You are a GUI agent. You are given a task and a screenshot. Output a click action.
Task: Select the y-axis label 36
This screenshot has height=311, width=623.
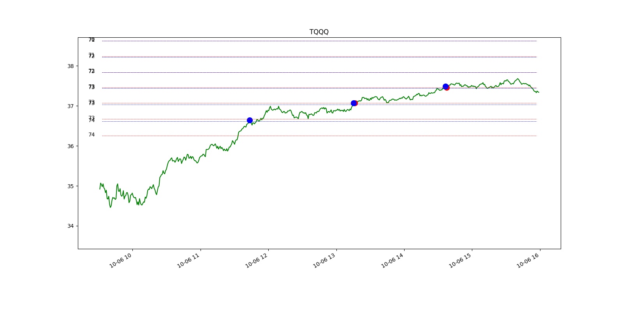(x=70, y=146)
